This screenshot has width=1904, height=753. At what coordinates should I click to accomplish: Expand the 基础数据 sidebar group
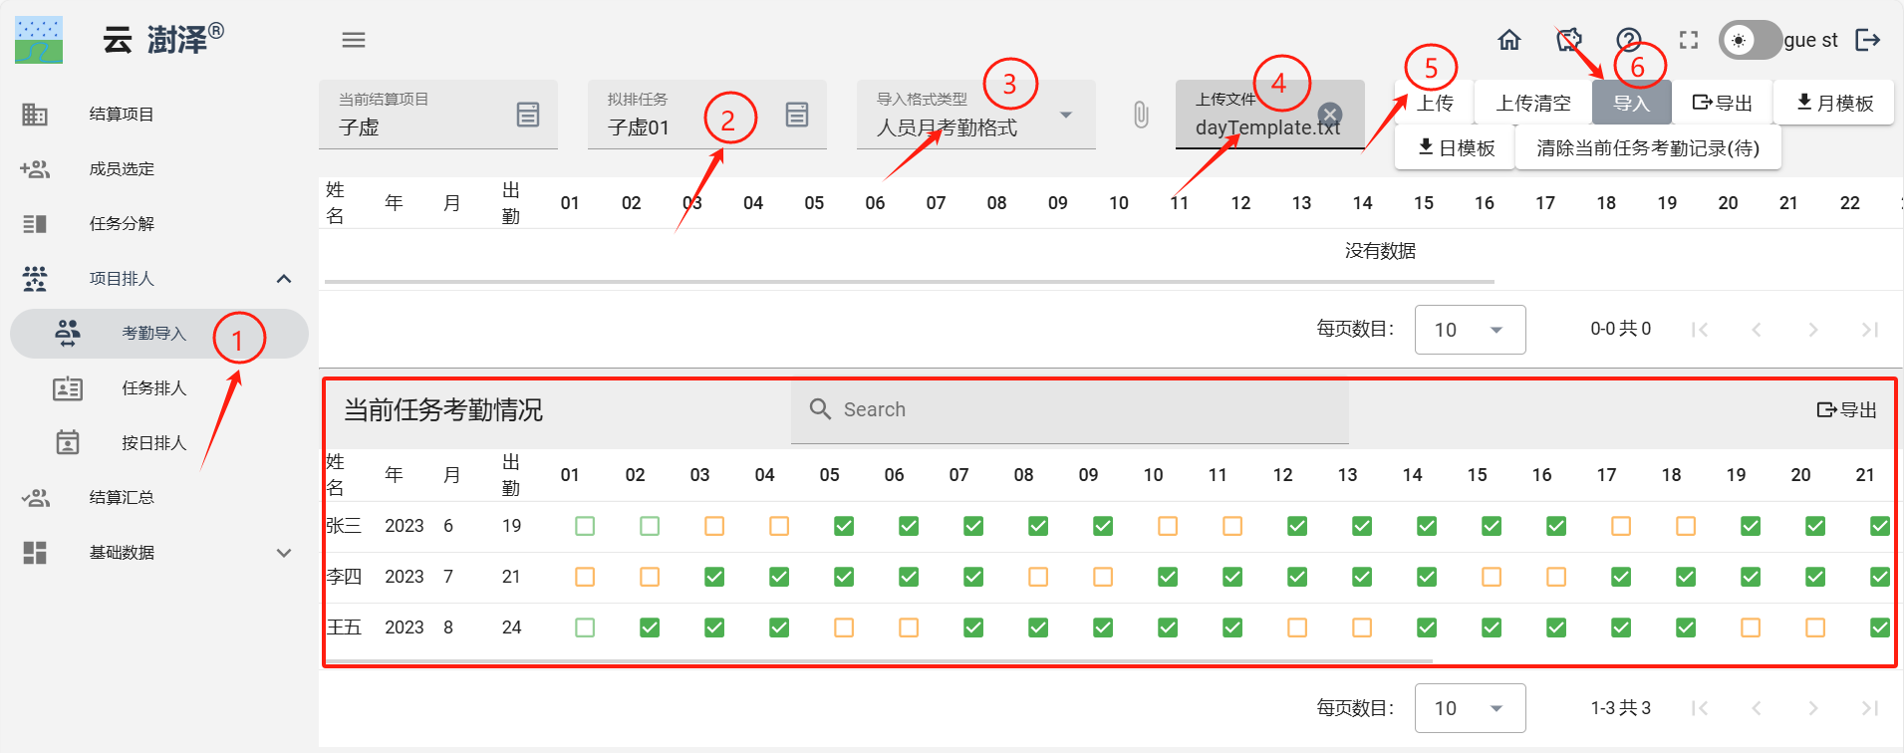(x=284, y=553)
